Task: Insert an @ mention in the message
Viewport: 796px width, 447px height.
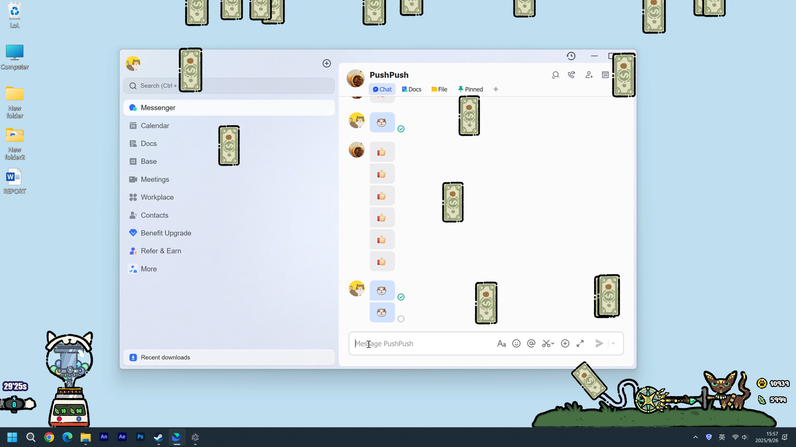Action: point(531,344)
